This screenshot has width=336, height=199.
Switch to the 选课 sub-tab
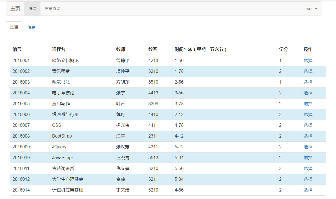pyautogui.click(x=14, y=27)
